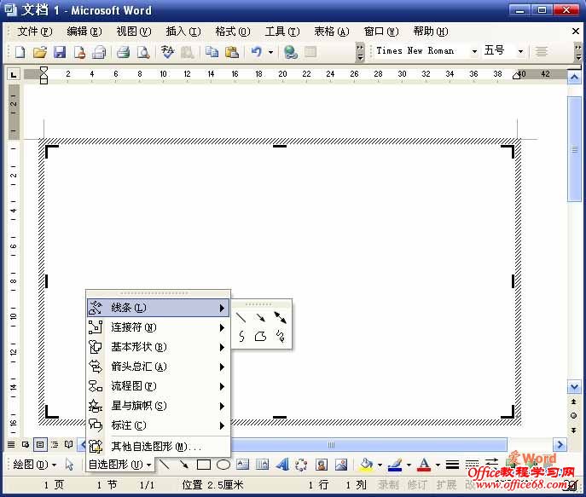Screen dimensions: 586x497
Task: Open 流程图(F) flowchart shapes submenu
Action: coord(158,385)
